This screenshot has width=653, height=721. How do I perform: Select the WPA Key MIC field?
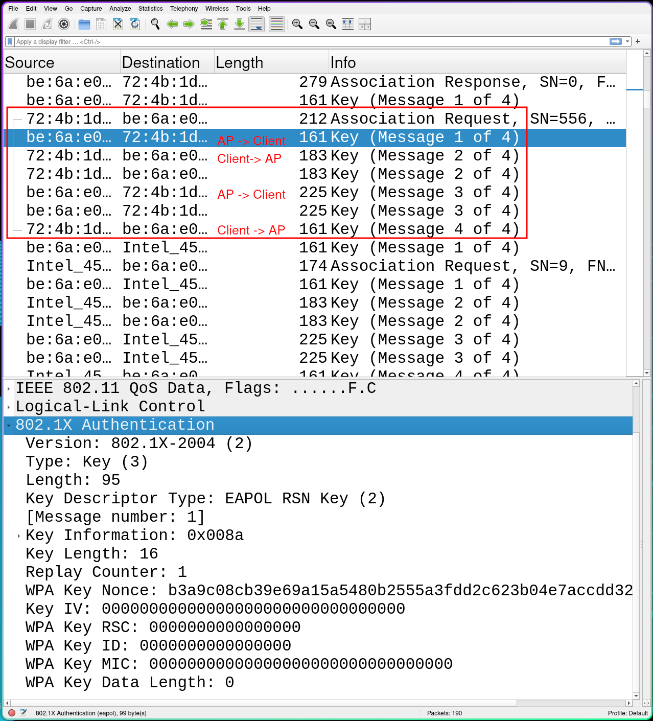318,664
